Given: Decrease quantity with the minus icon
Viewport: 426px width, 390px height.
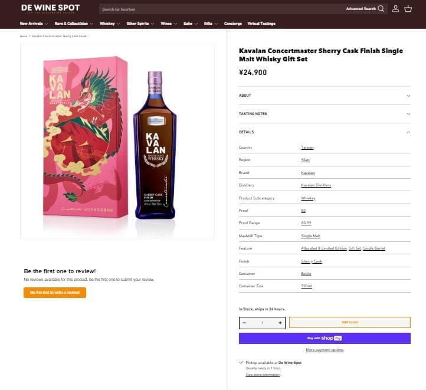Looking at the screenshot, I should 244,323.
